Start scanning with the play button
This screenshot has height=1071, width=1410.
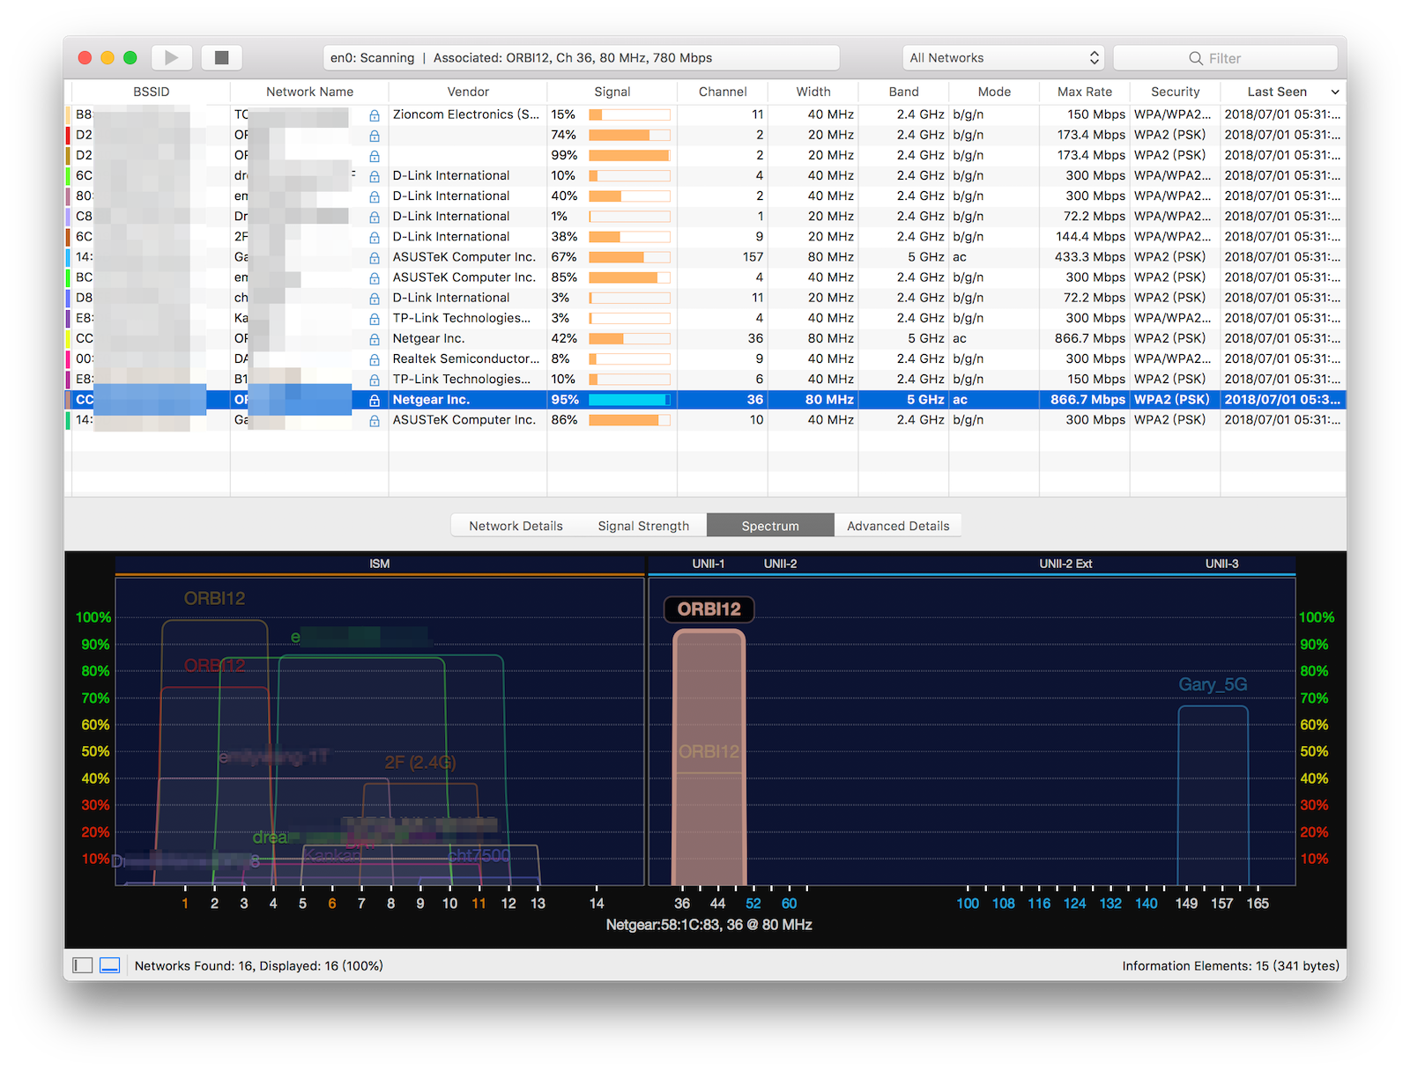(171, 58)
